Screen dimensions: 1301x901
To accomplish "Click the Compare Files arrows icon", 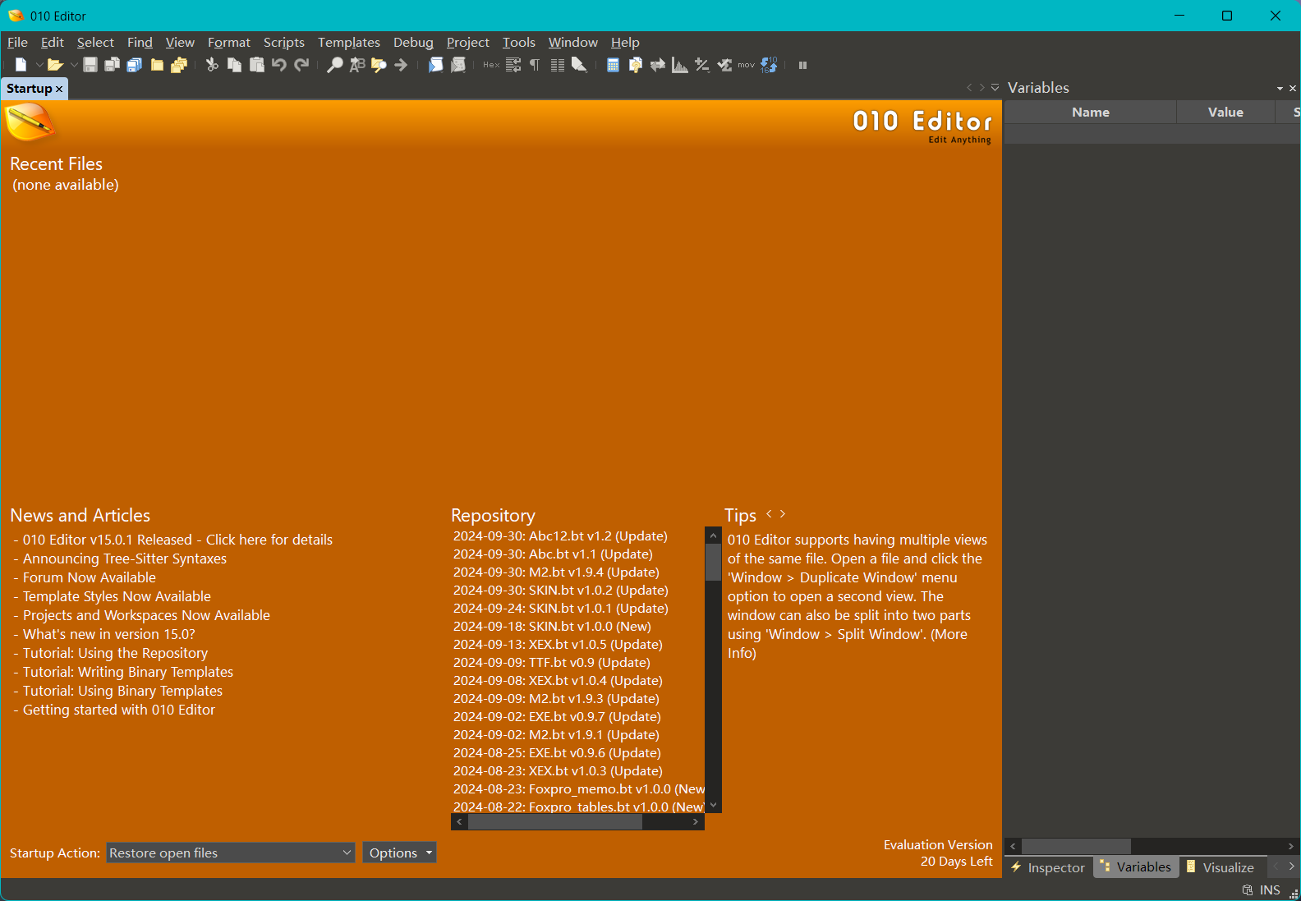I will point(657,65).
